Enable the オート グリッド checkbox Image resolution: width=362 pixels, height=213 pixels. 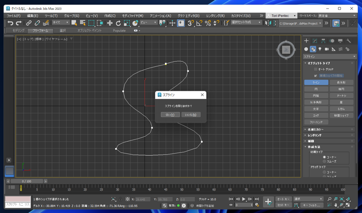(315, 69)
